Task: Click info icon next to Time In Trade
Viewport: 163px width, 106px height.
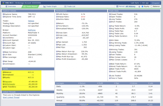Action: point(110,78)
